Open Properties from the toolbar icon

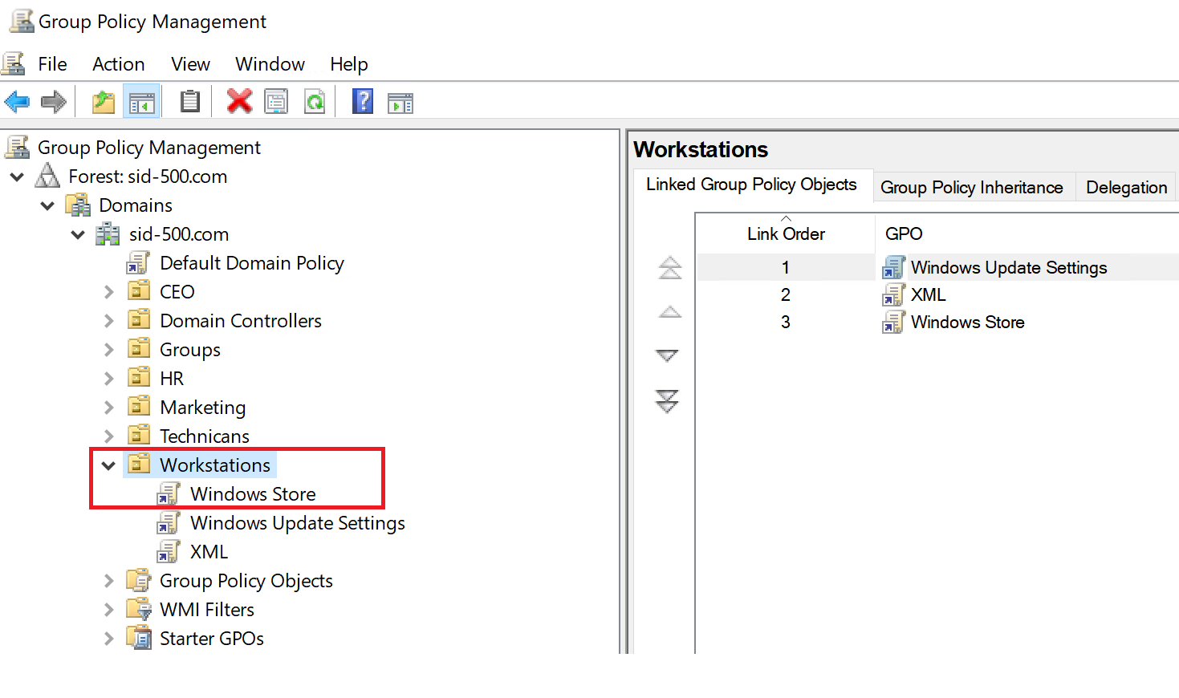click(x=276, y=102)
